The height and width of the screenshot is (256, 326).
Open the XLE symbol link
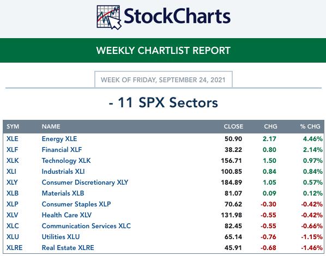[x=13, y=139]
